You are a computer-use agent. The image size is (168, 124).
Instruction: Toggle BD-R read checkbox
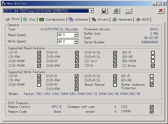coord(153,53)
